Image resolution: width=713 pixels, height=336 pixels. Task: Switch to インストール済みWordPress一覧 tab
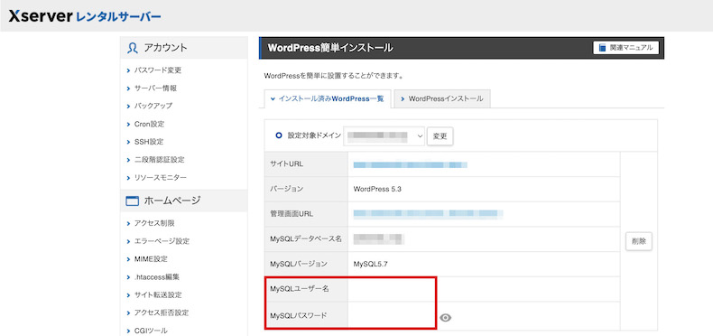click(x=327, y=98)
